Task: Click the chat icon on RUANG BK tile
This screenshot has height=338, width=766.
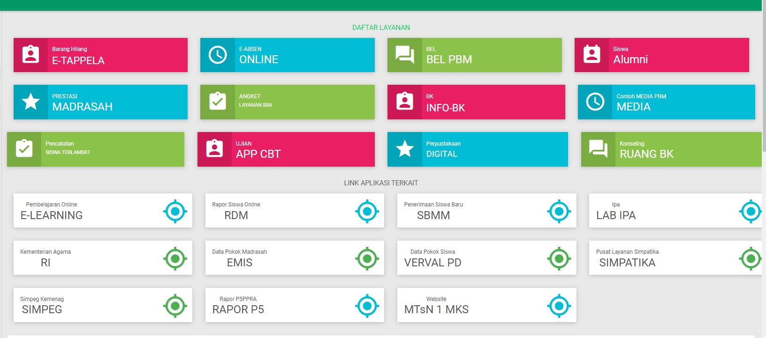Action: 598,149
